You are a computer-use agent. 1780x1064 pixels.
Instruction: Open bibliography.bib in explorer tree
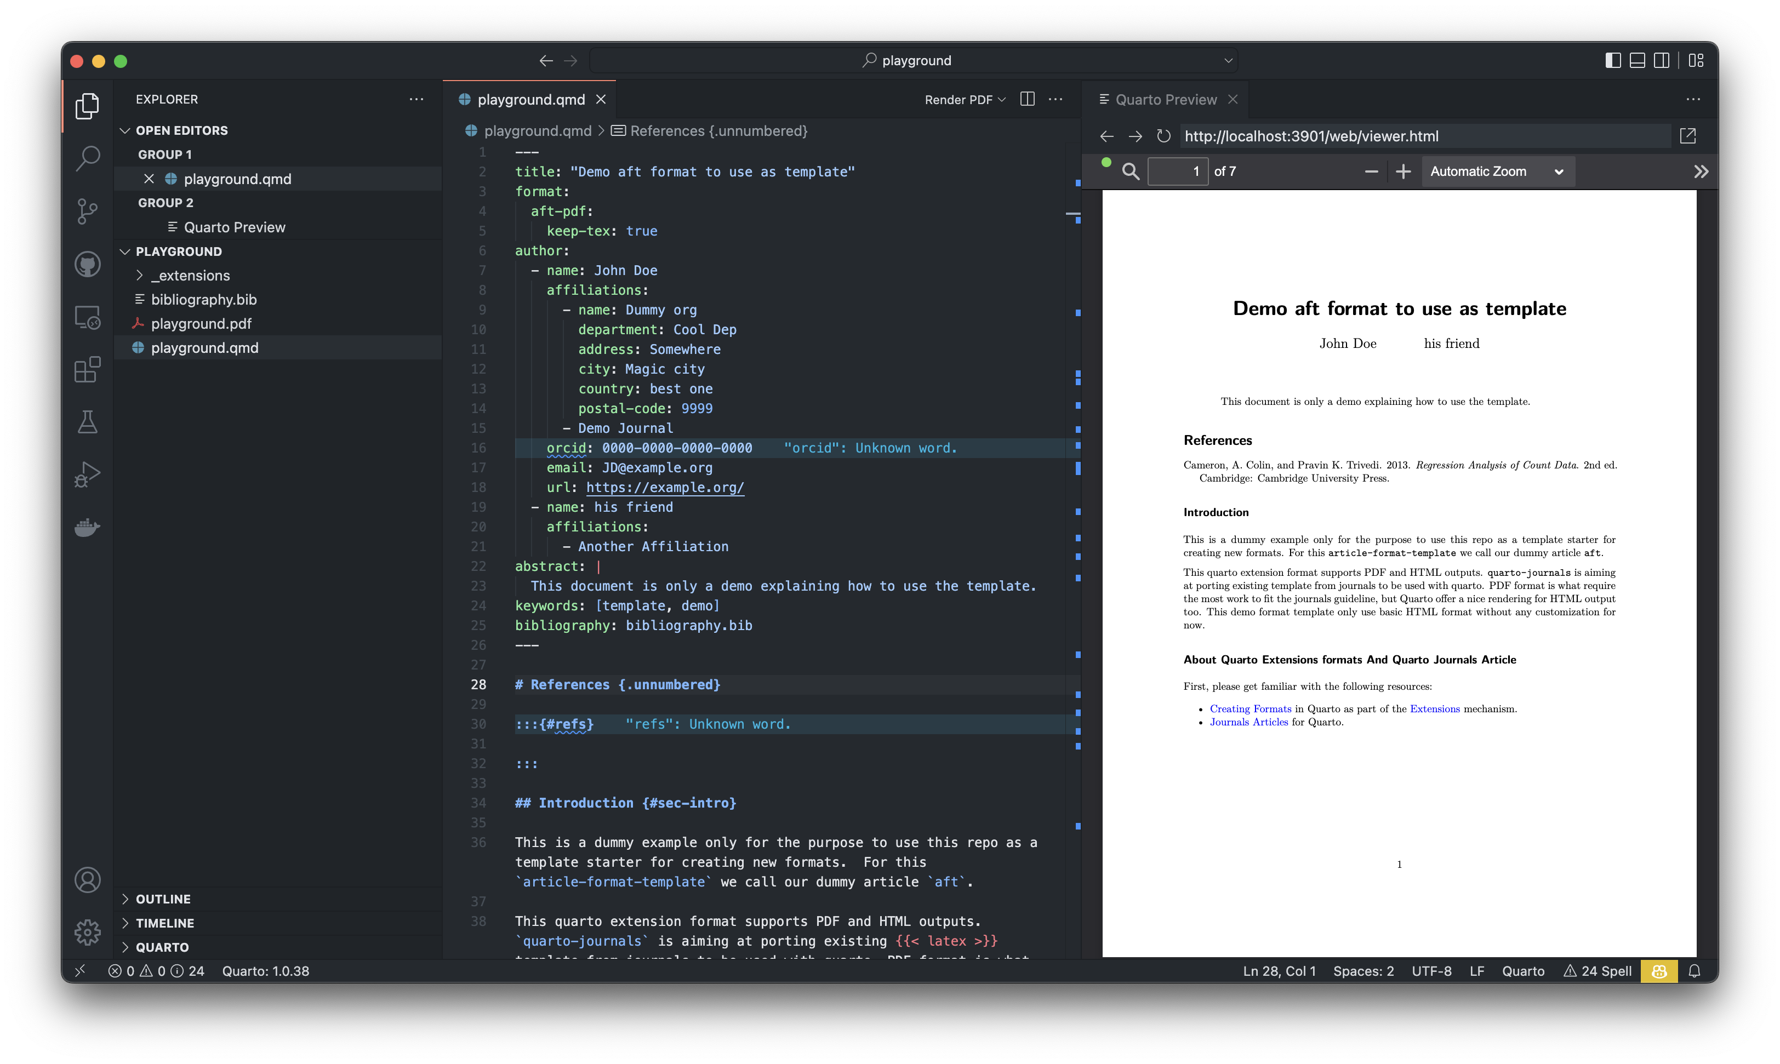point(277,300)
